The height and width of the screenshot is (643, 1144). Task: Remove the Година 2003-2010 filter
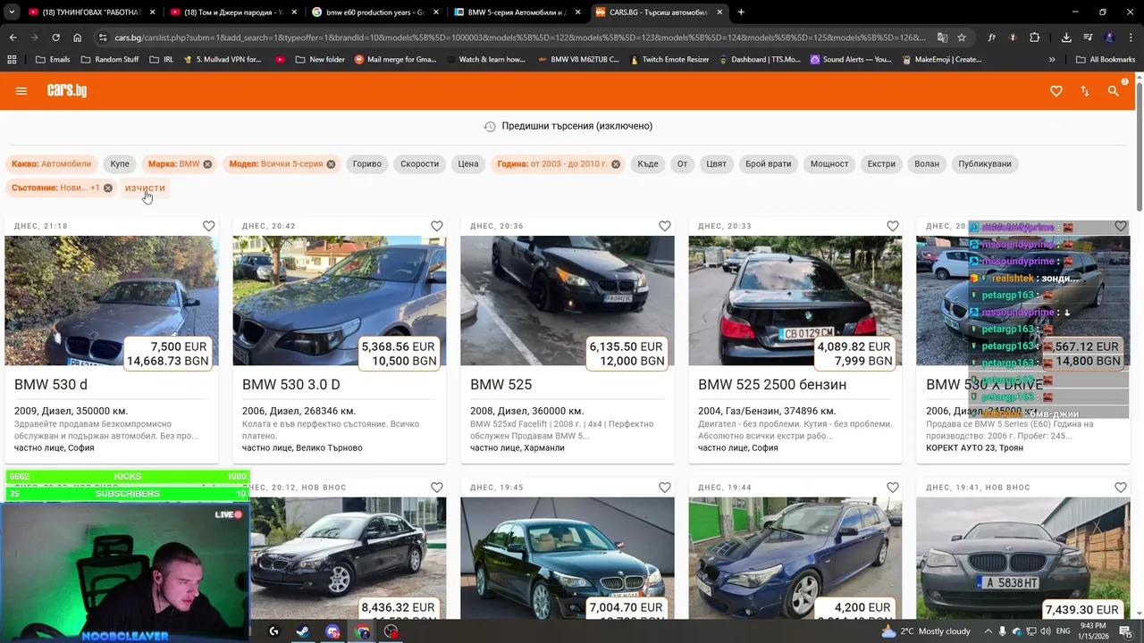pos(616,164)
